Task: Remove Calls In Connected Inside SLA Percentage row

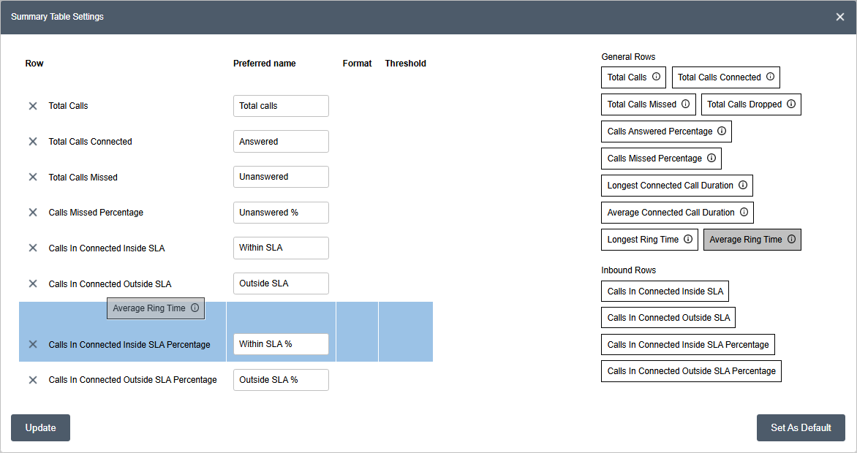Action: pos(33,344)
